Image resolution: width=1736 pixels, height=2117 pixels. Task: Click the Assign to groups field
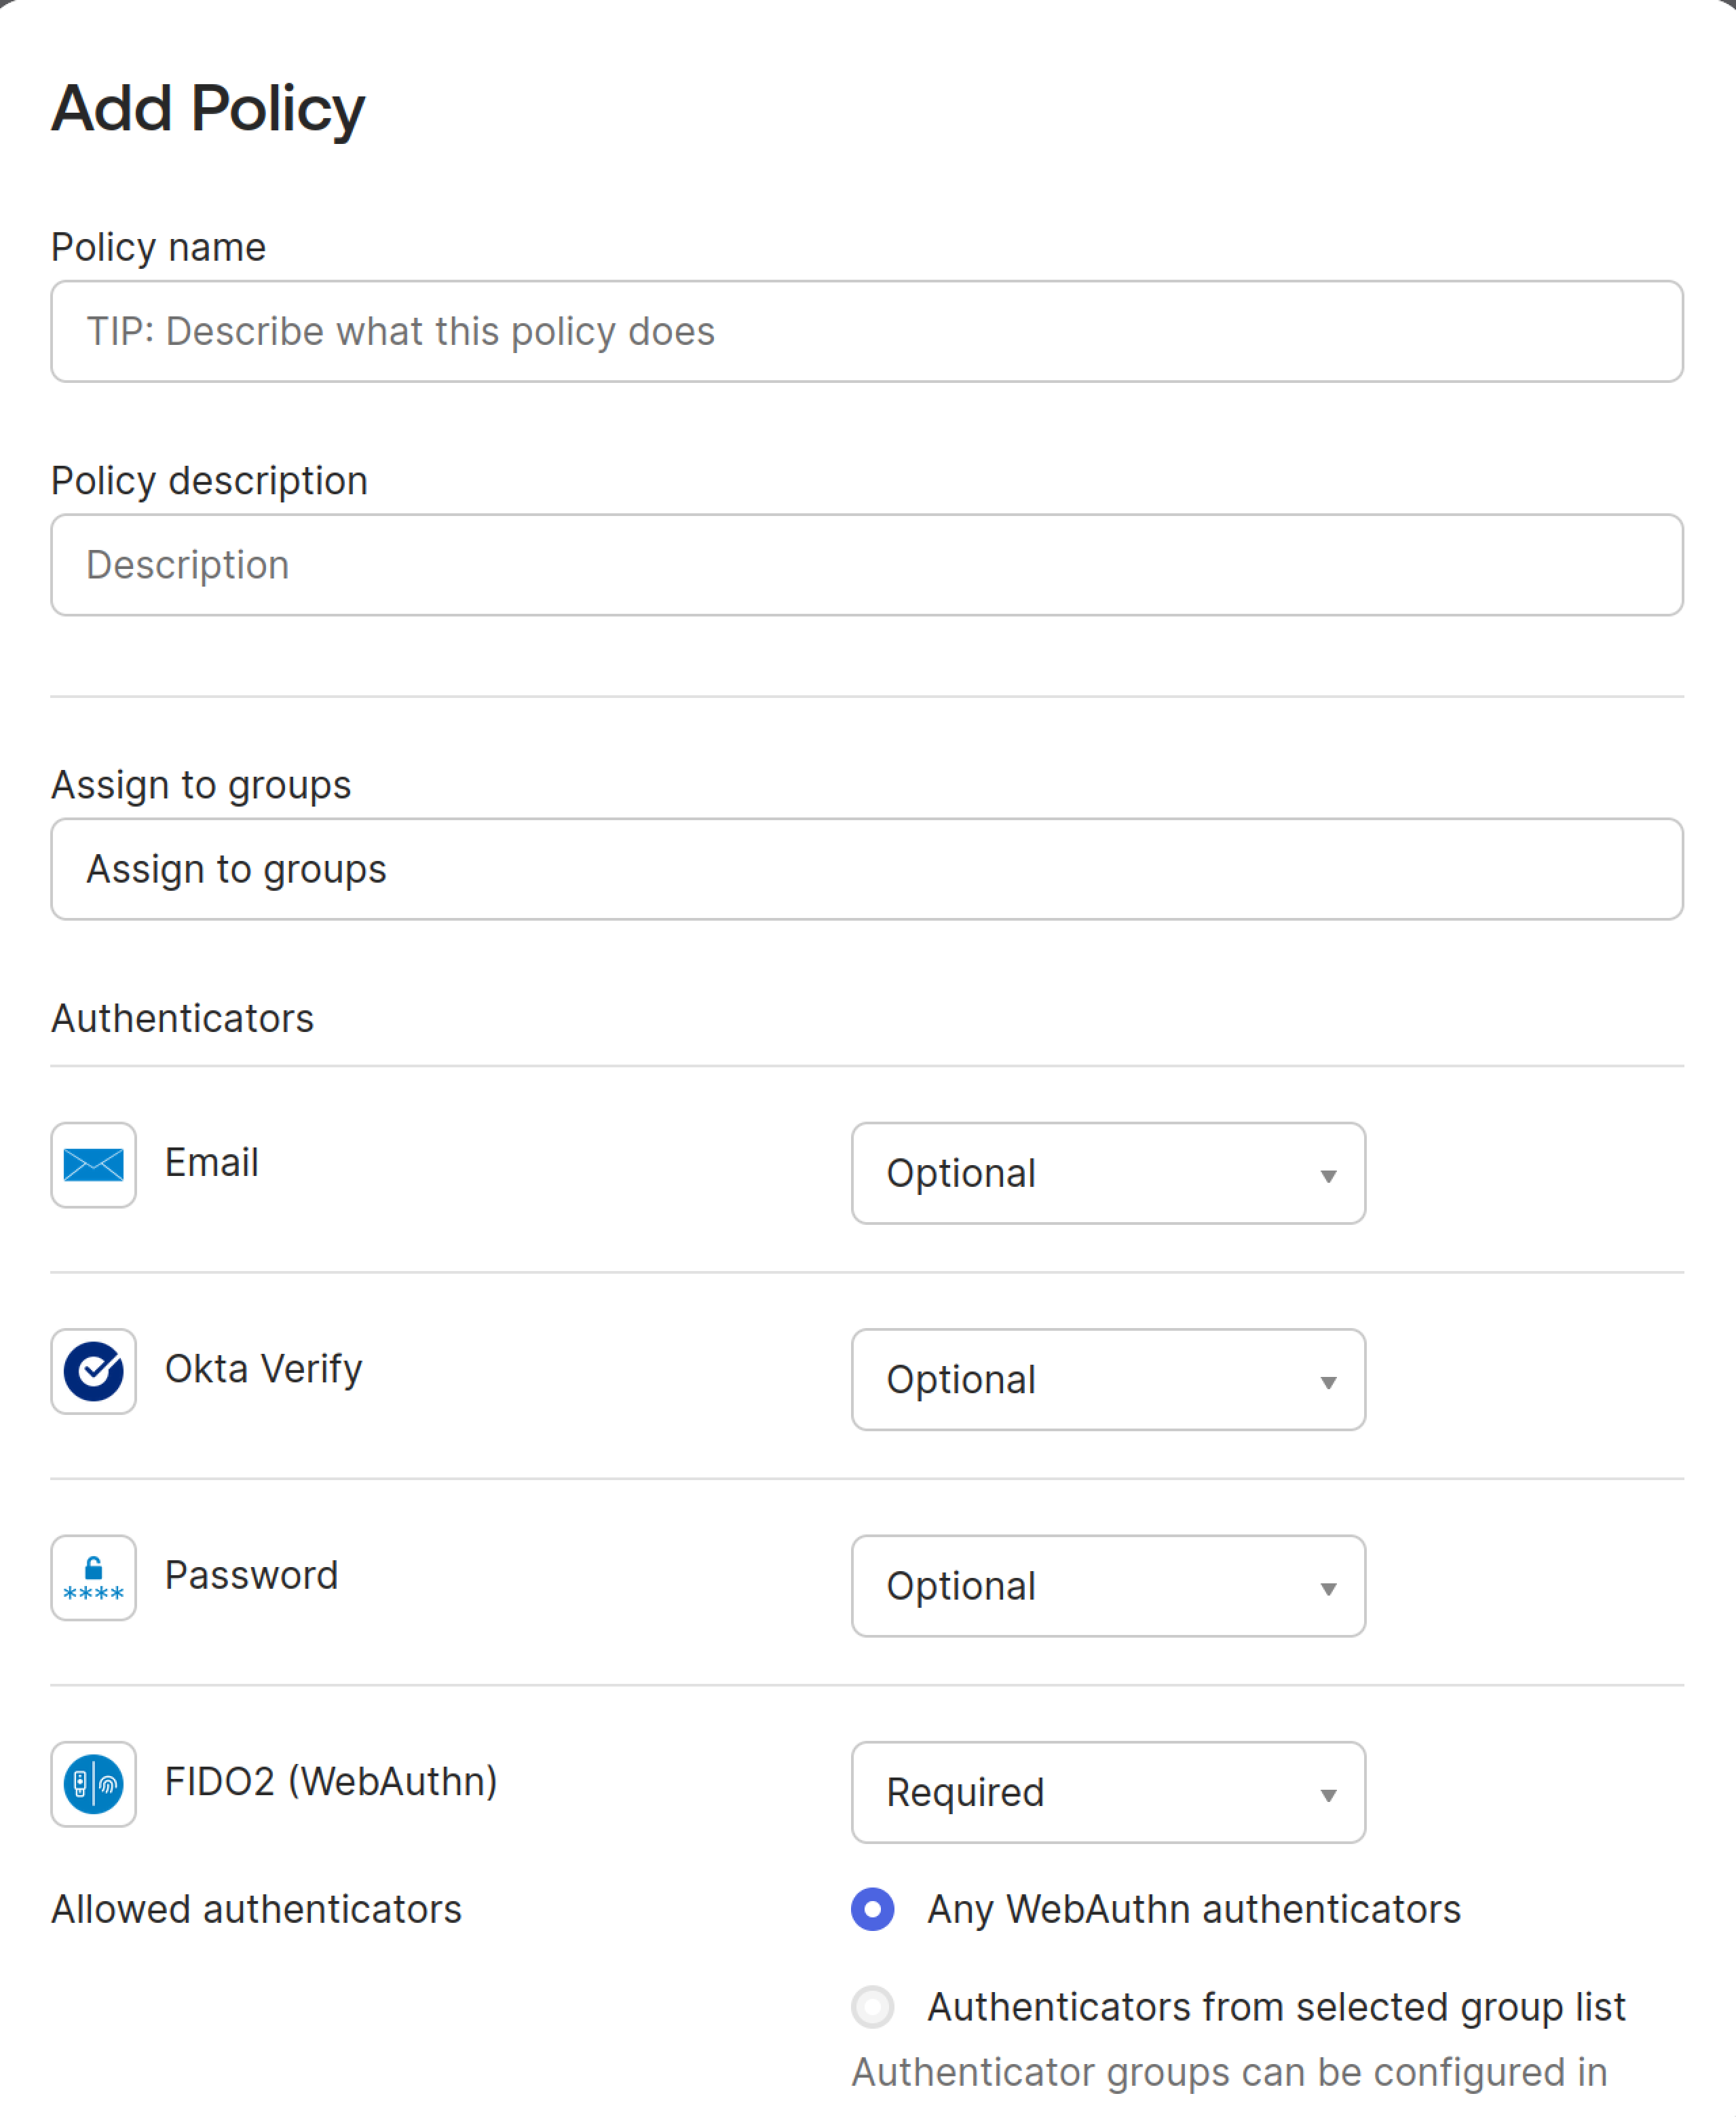click(866, 870)
